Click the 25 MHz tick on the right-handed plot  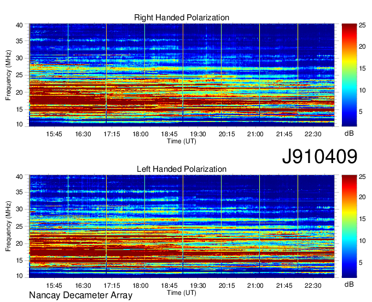pyautogui.click(x=19, y=75)
